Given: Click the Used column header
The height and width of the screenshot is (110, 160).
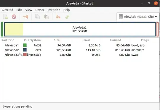Looking at the screenshot, I should [86, 40].
